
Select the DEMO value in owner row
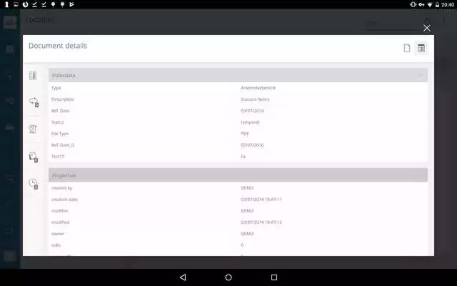click(x=247, y=234)
